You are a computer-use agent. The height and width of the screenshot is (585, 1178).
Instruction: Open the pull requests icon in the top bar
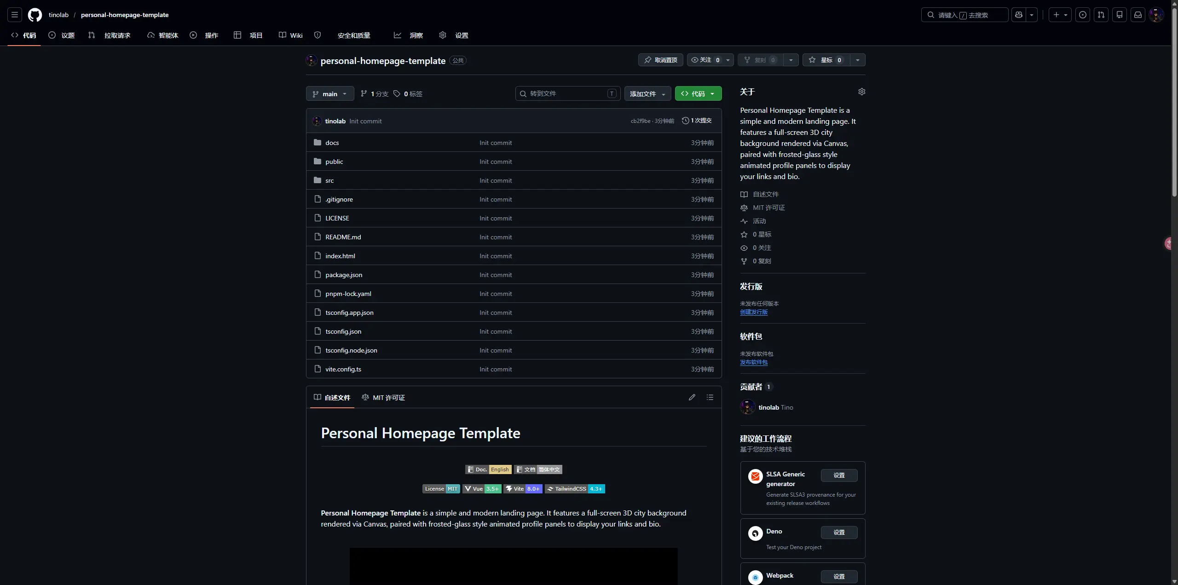tap(1101, 15)
